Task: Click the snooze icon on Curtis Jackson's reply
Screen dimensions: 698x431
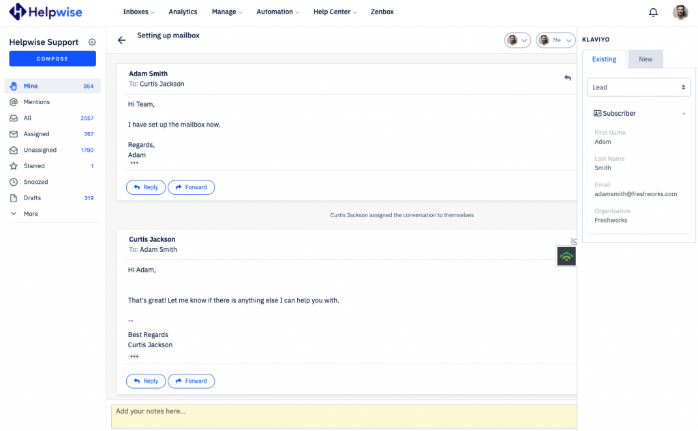Action: pyautogui.click(x=573, y=241)
